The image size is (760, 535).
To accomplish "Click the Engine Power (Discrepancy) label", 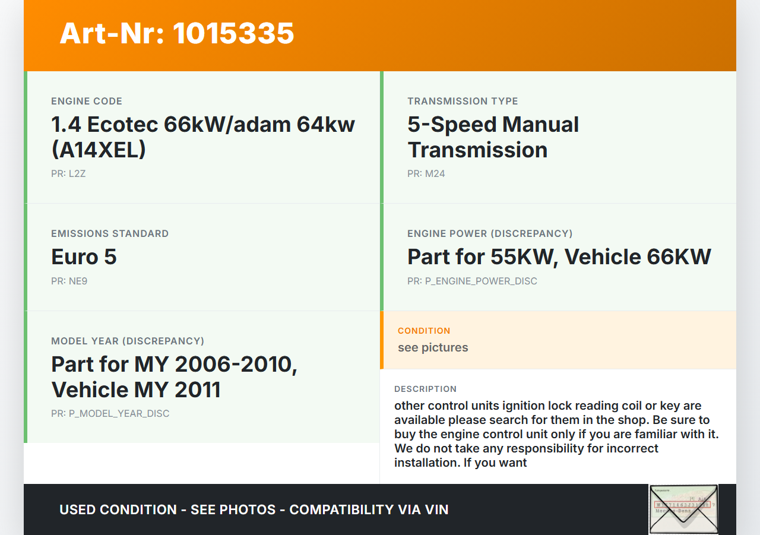I will pyautogui.click(x=490, y=233).
